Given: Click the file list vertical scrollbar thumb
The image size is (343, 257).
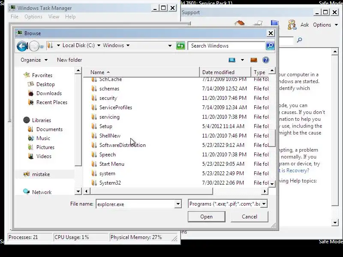Looking at the screenshot, I should [272, 138].
